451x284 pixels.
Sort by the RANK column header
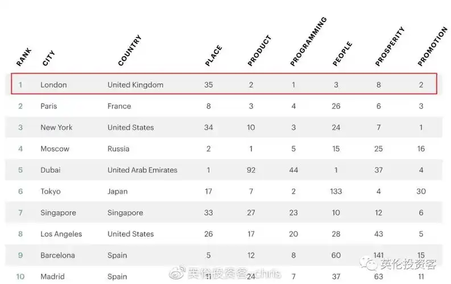point(24,57)
